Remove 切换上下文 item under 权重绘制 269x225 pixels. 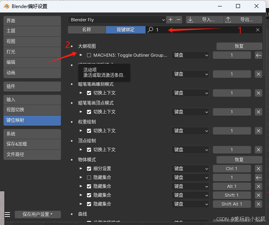pyautogui.click(x=259, y=131)
